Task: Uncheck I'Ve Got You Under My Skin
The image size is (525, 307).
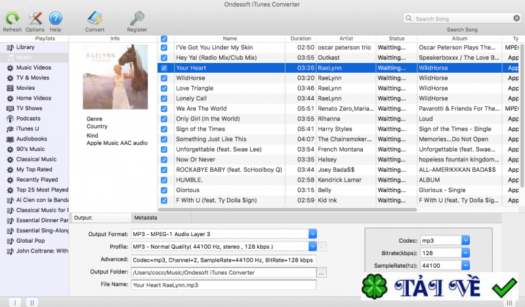Action: (164, 47)
